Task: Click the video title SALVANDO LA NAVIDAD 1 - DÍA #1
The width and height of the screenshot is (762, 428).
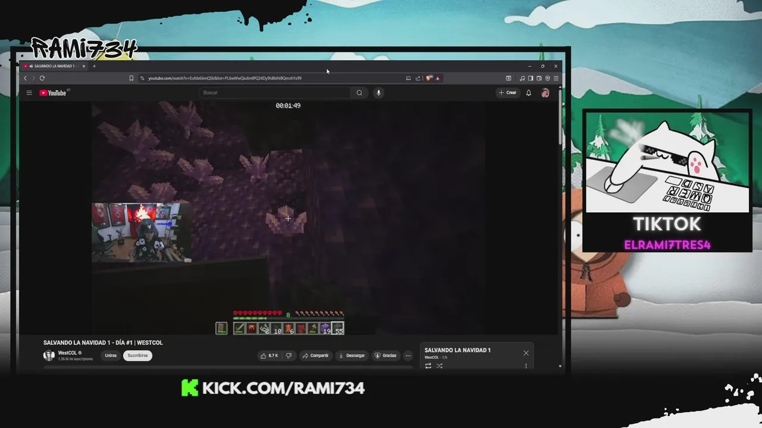Action: [x=103, y=342]
